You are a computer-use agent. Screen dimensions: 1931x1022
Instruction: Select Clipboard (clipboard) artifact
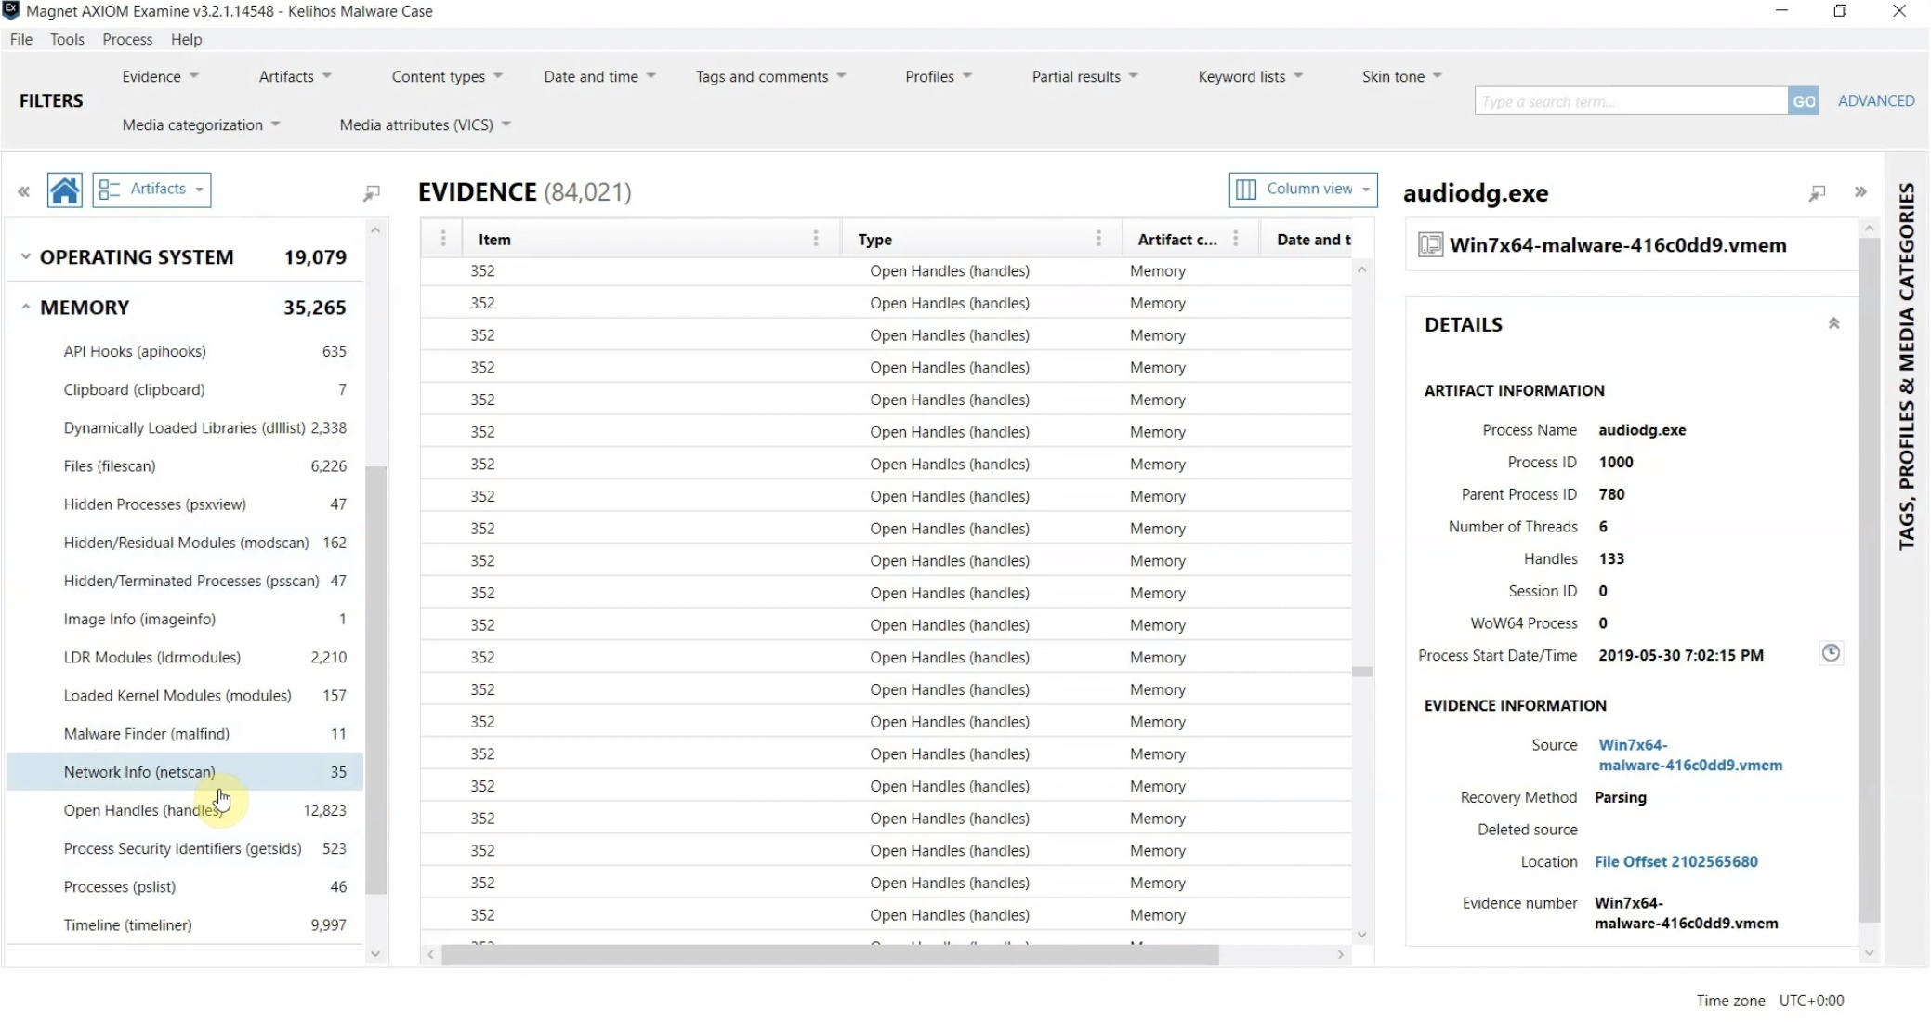[x=185, y=389]
